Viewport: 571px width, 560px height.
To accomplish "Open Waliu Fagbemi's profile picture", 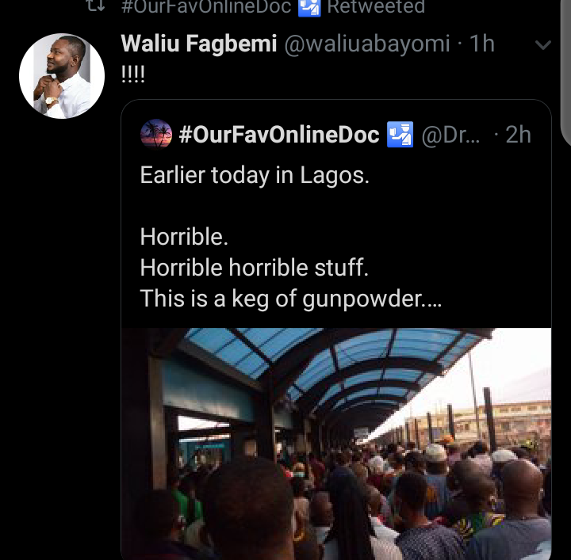I will (x=62, y=77).
